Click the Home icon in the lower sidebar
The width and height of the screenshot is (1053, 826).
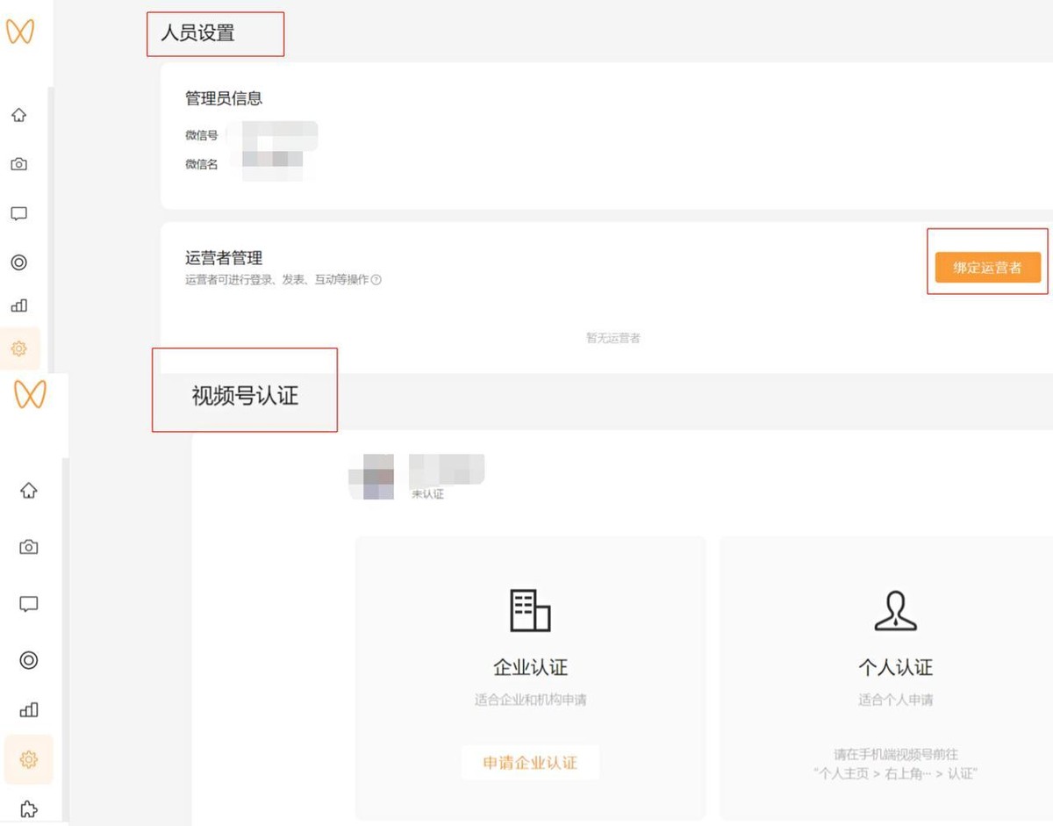(29, 492)
